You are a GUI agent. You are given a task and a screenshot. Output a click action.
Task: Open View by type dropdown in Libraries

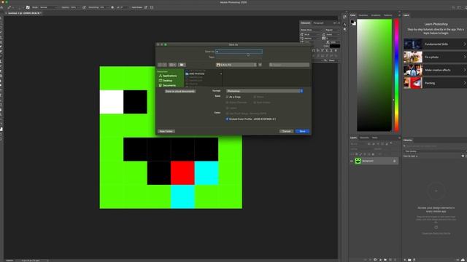411,156
